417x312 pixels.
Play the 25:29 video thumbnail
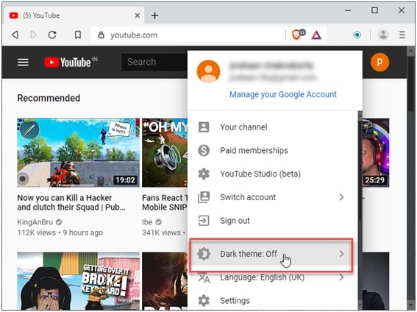click(376, 152)
